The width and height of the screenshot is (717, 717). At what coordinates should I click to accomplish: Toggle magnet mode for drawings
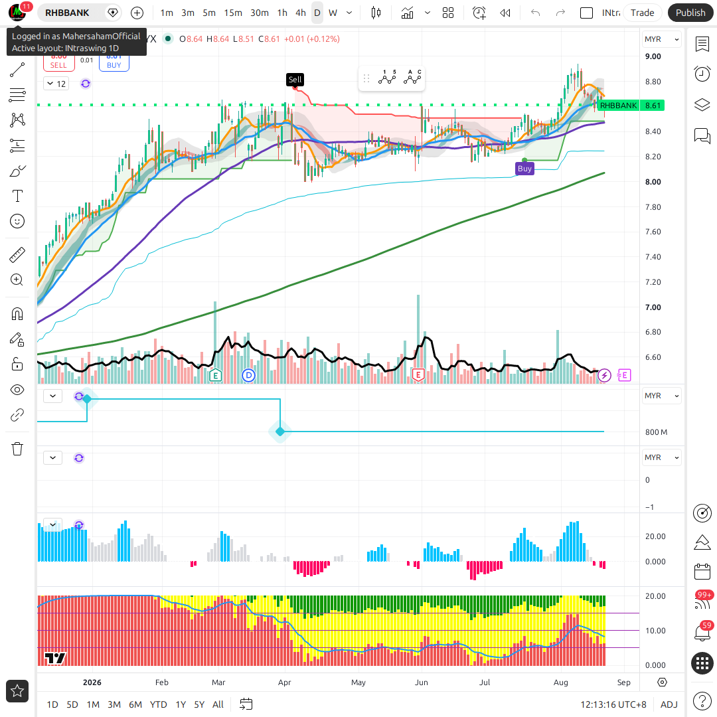(17, 314)
